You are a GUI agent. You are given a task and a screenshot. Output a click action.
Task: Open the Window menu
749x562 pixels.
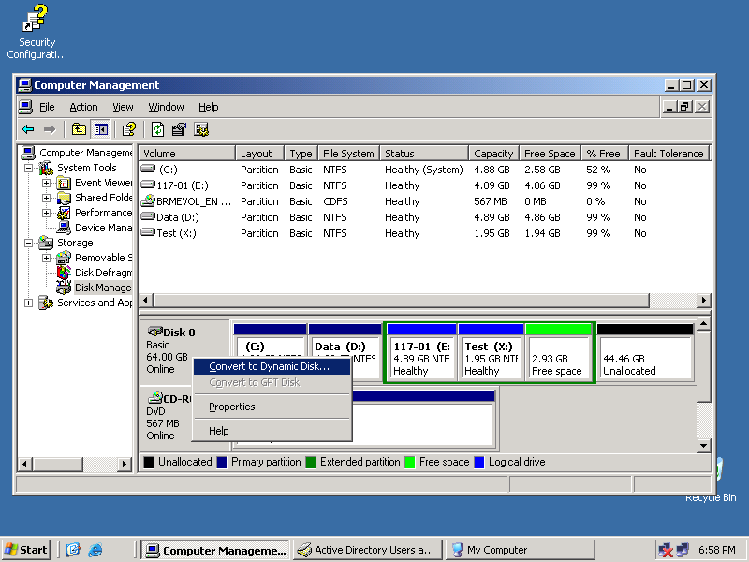pyautogui.click(x=166, y=107)
